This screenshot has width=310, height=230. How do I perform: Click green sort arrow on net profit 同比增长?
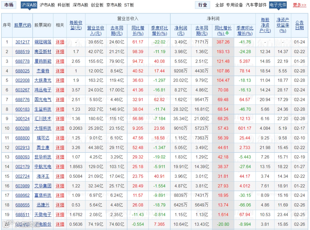(227, 33)
